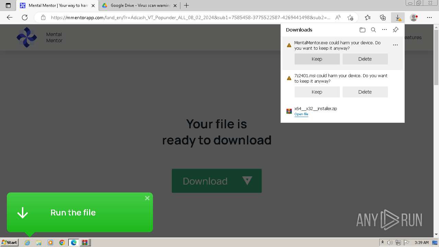439x247 pixels.
Task: Show hidden system tray icons
Action: 383,243
